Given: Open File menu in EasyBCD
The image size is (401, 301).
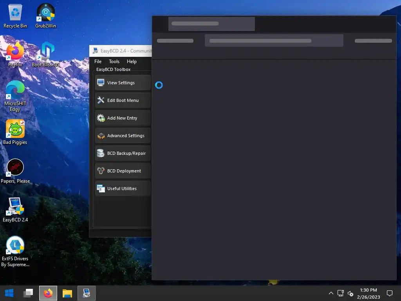Looking at the screenshot, I should point(98,62).
